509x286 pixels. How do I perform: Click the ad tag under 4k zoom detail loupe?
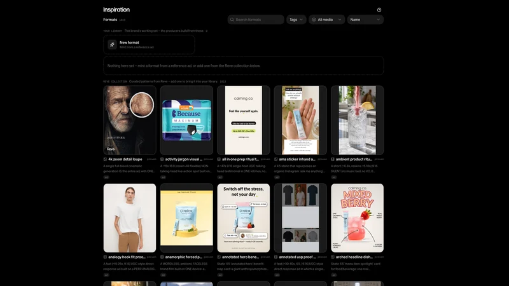pos(106,177)
